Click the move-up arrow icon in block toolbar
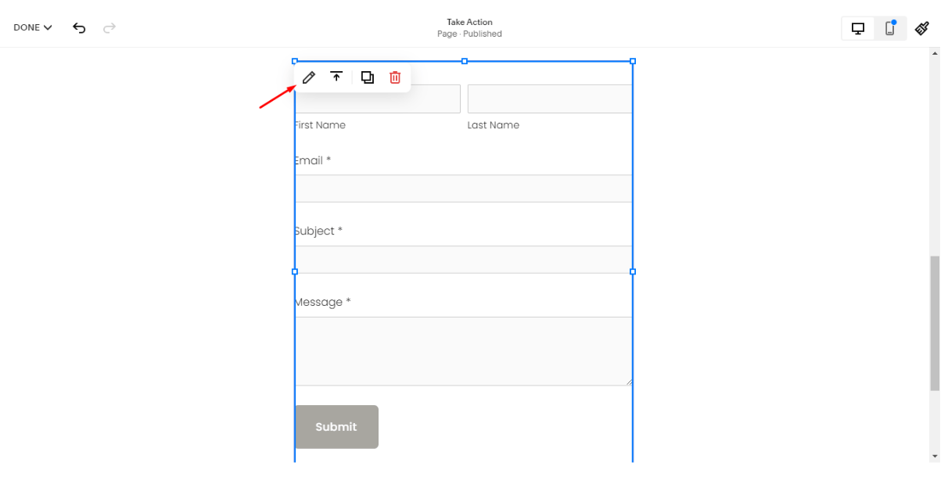The width and height of the screenshot is (948, 477). tap(336, 77)
